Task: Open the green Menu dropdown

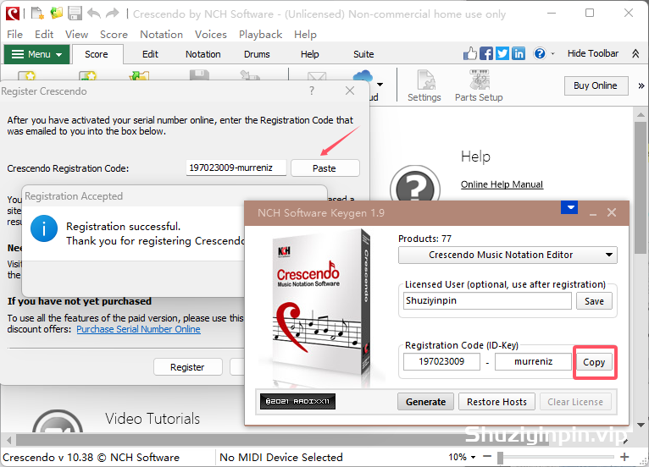Action: coord(36,54)
